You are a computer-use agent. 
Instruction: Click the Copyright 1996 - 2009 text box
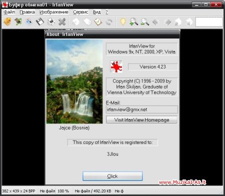(x=142, y=86)
